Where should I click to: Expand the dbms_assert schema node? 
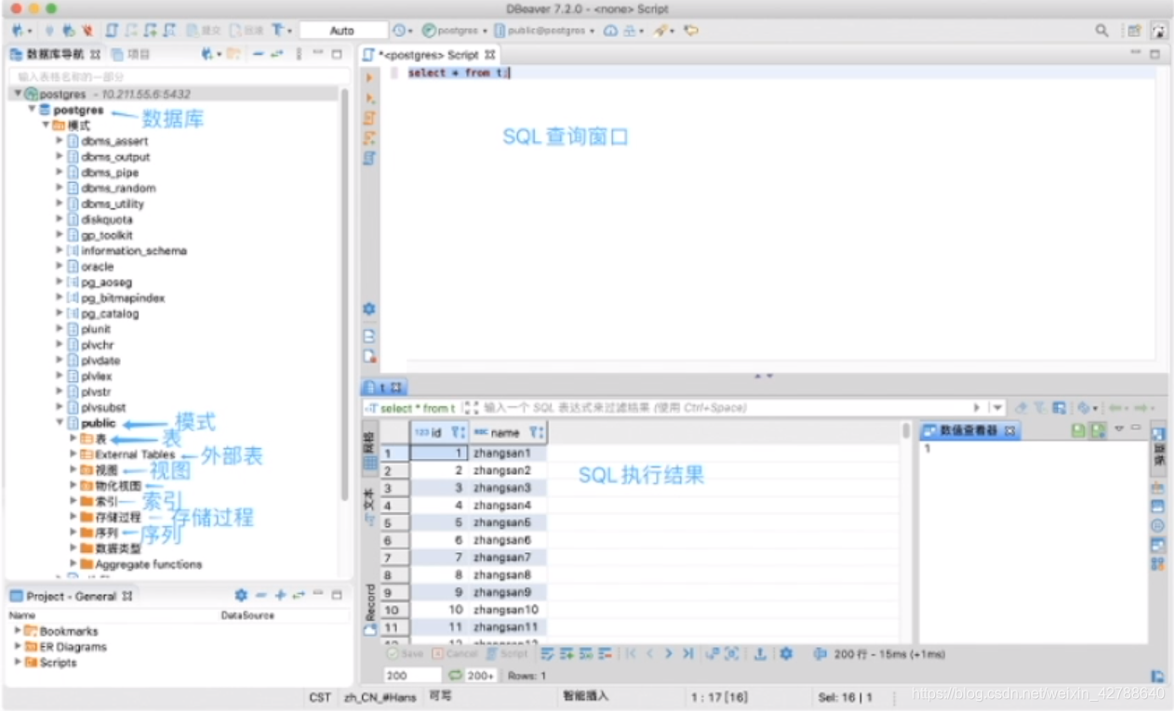point(60,141)
